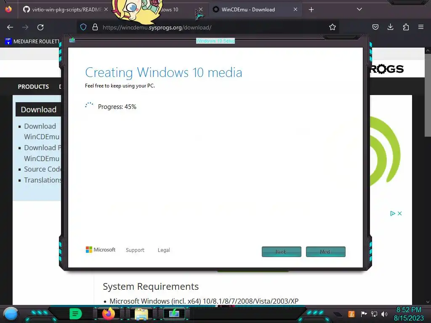Open a new browser tab
The image size is (431, 323).
(311, 10)
